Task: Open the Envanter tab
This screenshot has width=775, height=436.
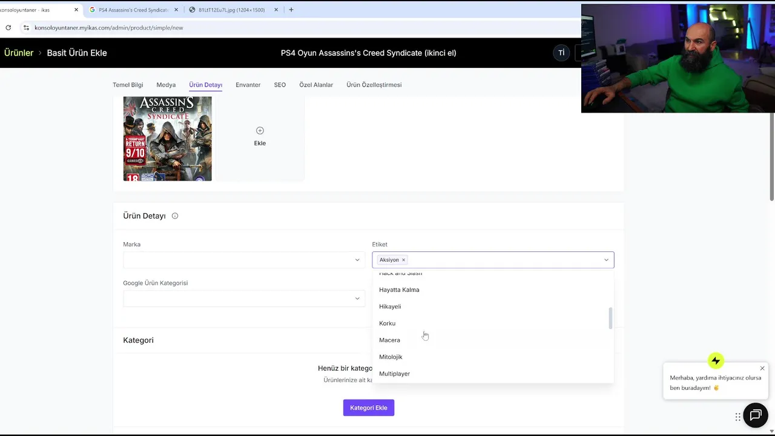Action: click(x=248, y=85)
